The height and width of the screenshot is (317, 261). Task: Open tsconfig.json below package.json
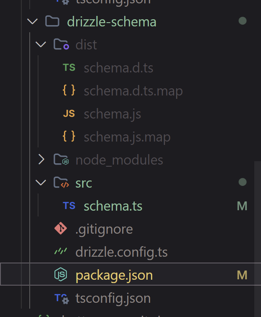[x=113, y=298]
